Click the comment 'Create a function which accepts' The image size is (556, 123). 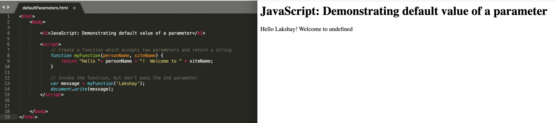[141, 50]
